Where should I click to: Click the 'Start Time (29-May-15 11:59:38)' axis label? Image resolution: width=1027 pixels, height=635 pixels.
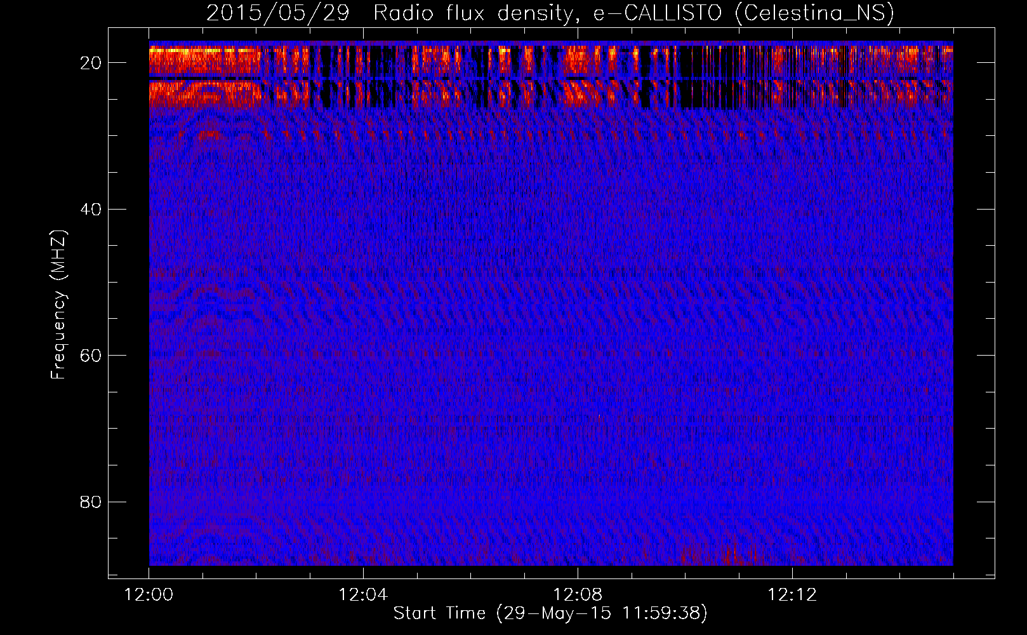pyautogui.click(x=550, y=613)
